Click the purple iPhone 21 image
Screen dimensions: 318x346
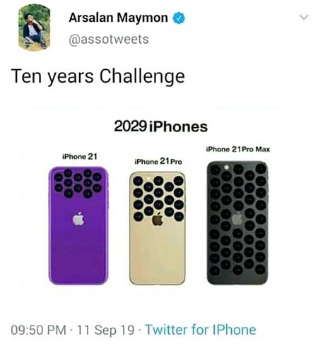tap(78, 225)
